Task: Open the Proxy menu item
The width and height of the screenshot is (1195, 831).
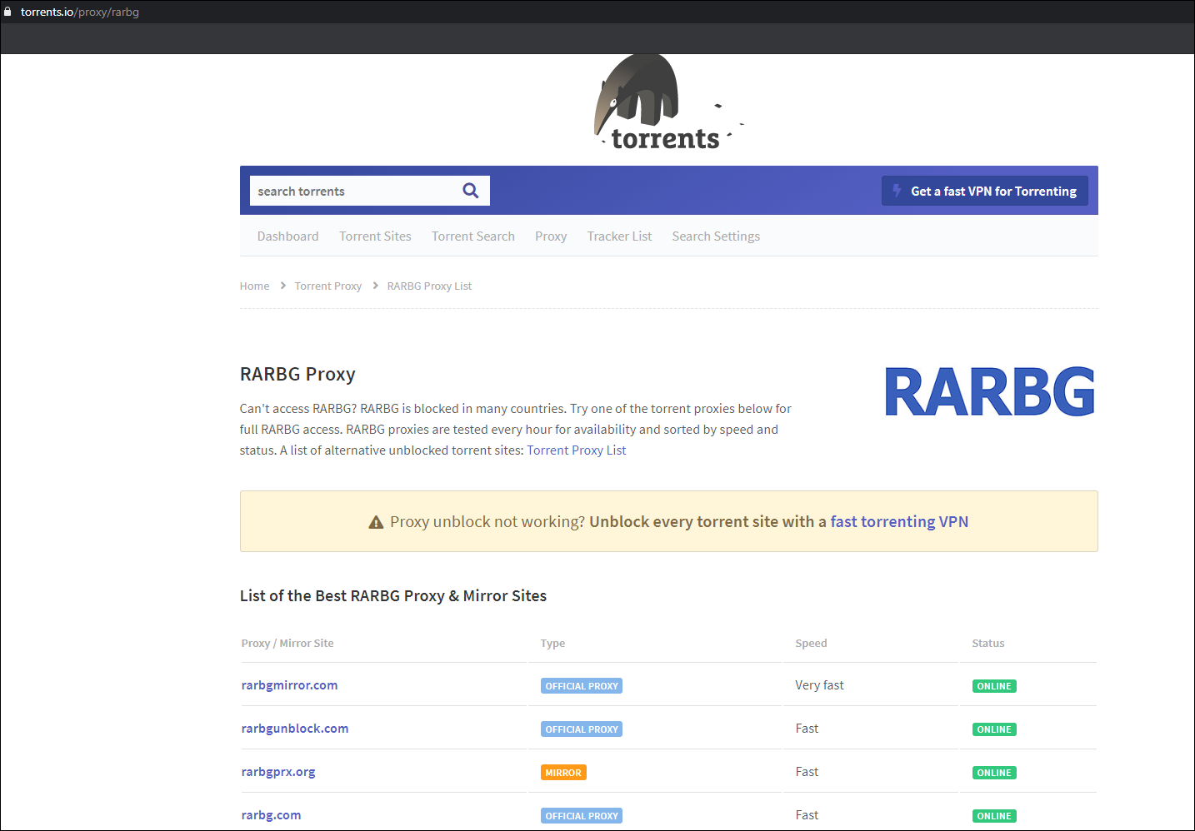Action: click(551, 236)
